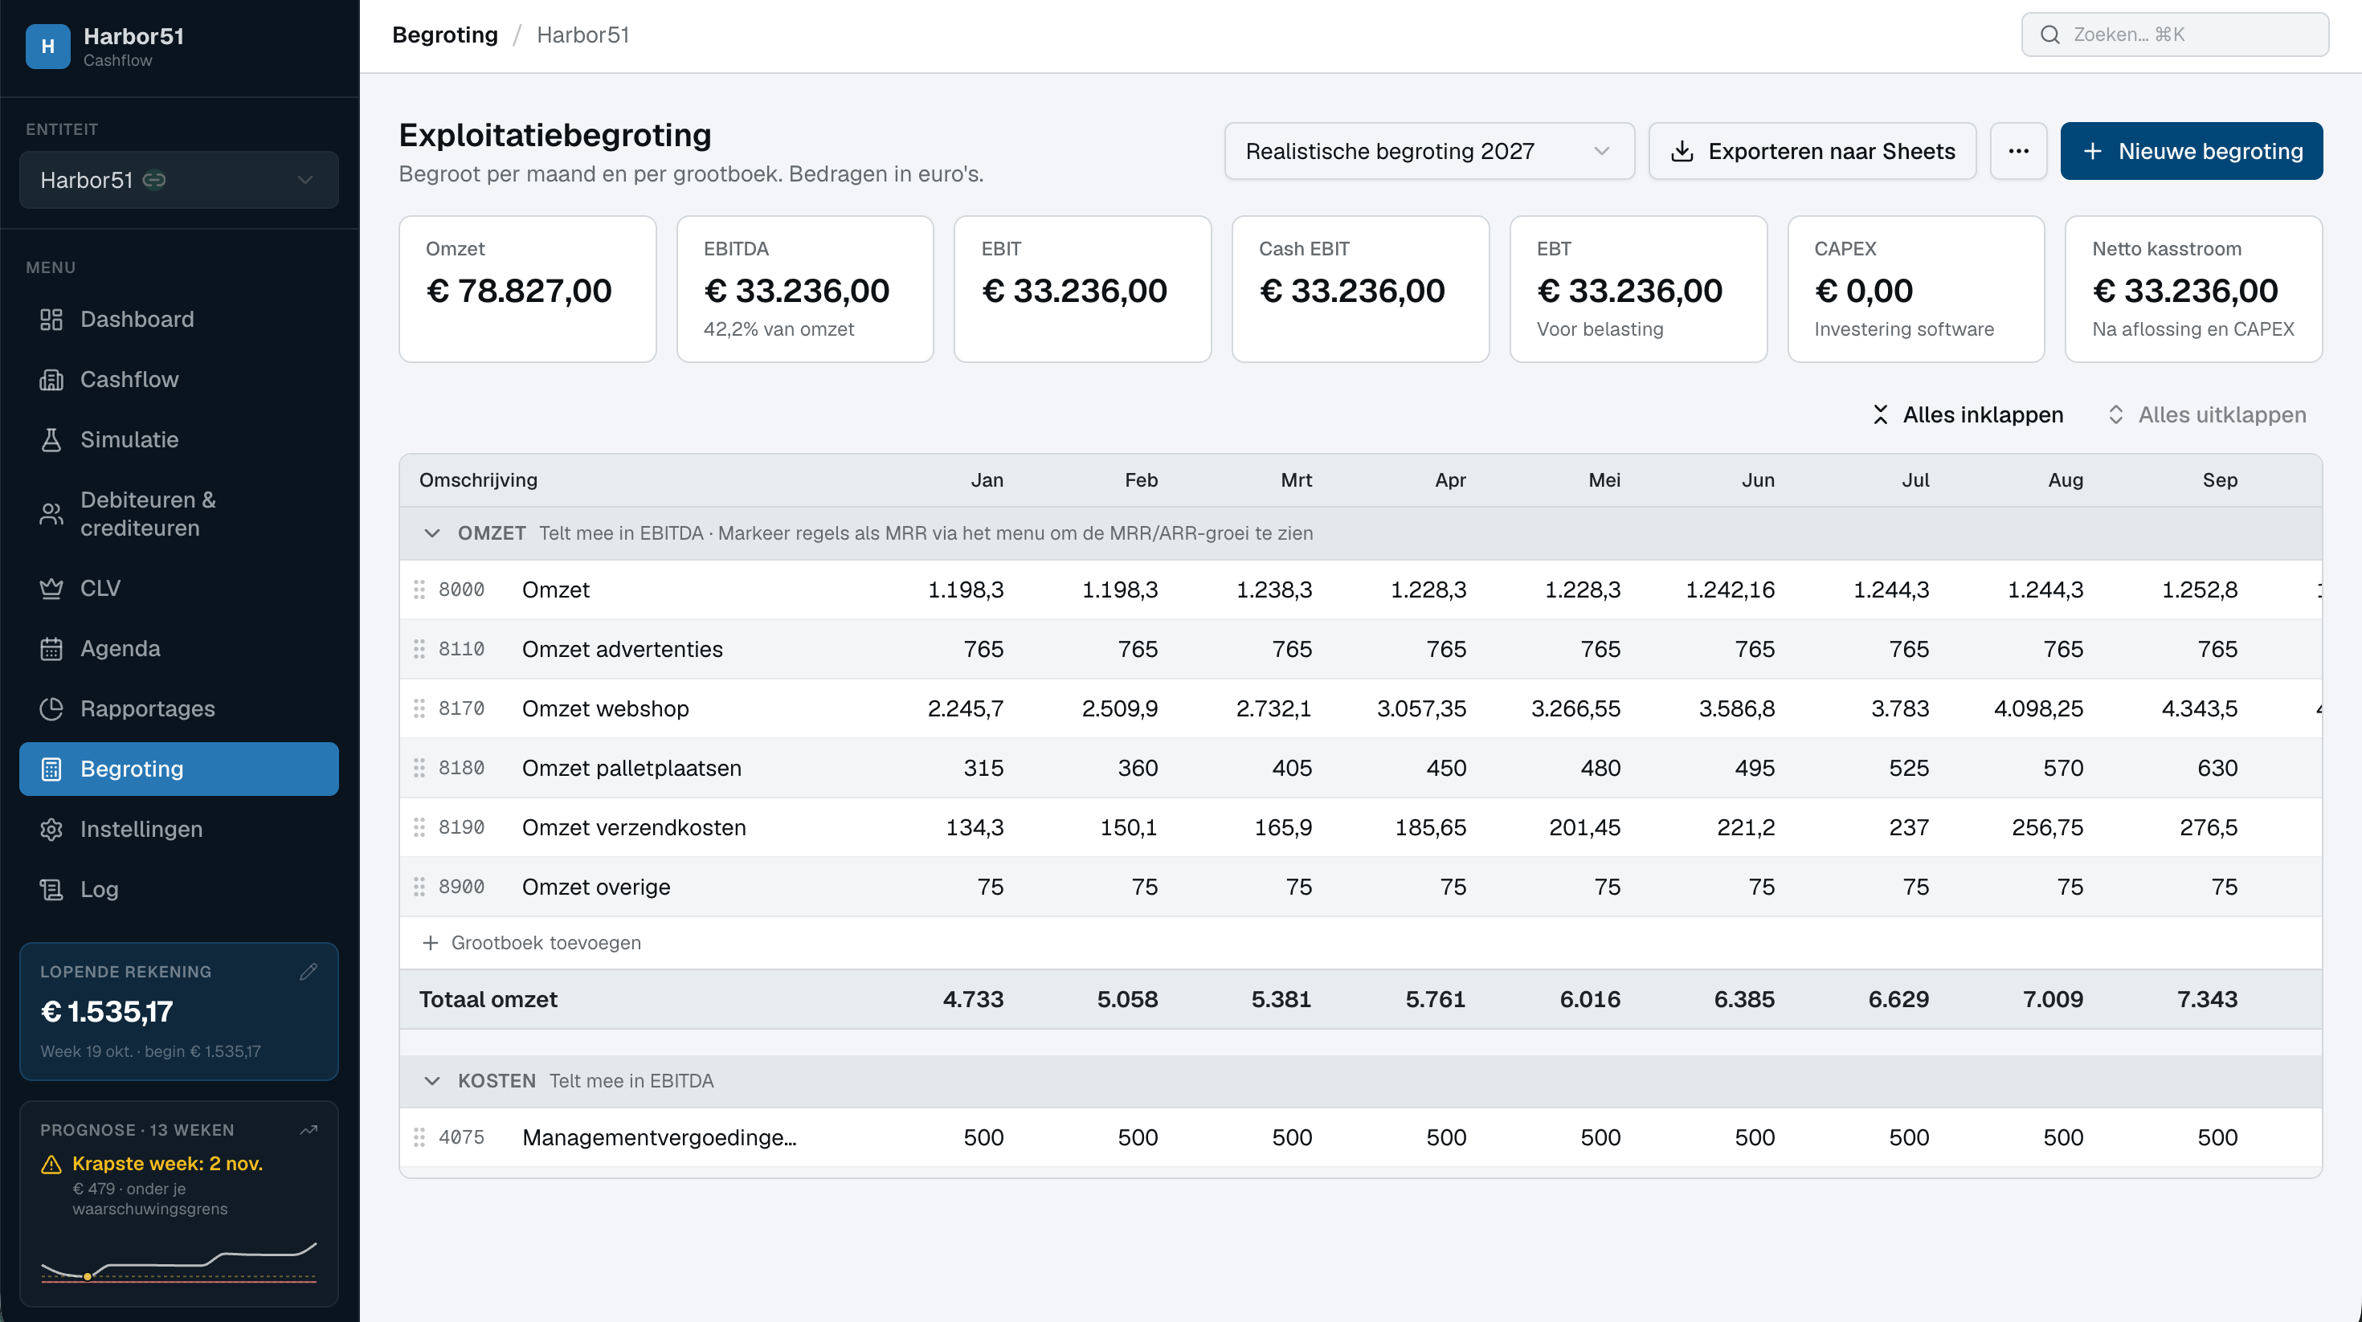Click the drag handle of row 8170 Omzet webshop
The height and width of the screenshot is (1322, 2362).
click(419, 708)
